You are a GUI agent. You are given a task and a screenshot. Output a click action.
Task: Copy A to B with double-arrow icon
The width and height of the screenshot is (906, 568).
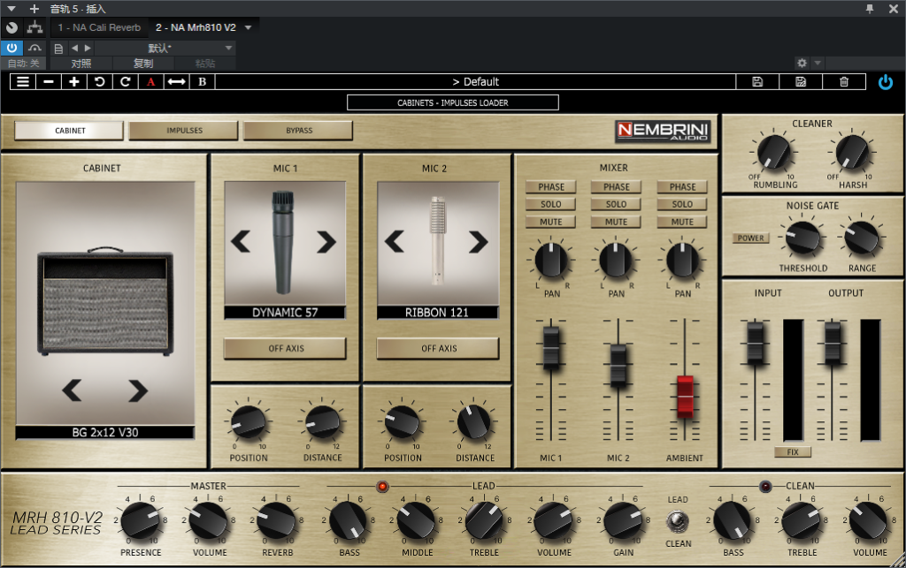pyautogui.click(x=176, y=82)
